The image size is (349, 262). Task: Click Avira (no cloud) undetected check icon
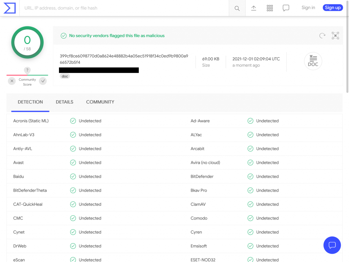pos(251,163)
